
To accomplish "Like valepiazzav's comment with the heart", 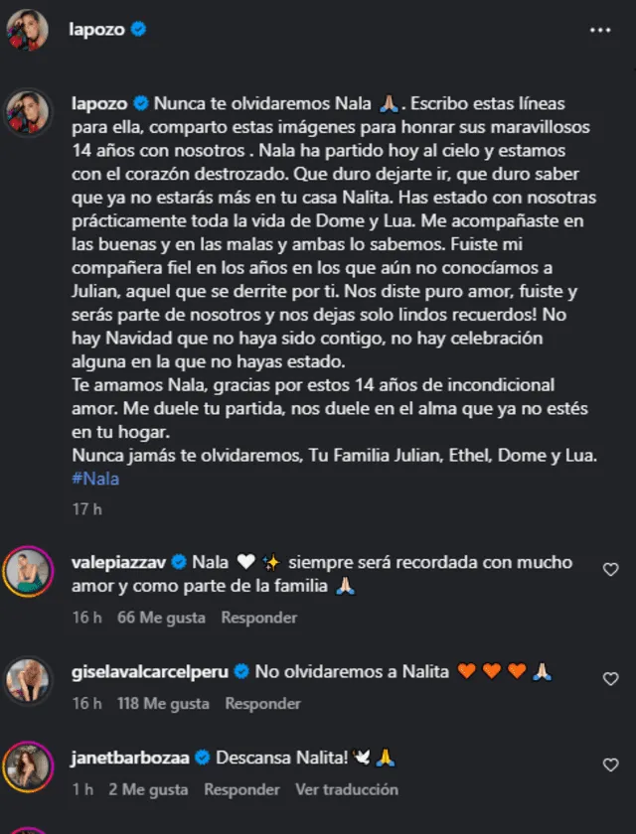I will (x=610, y=569).
